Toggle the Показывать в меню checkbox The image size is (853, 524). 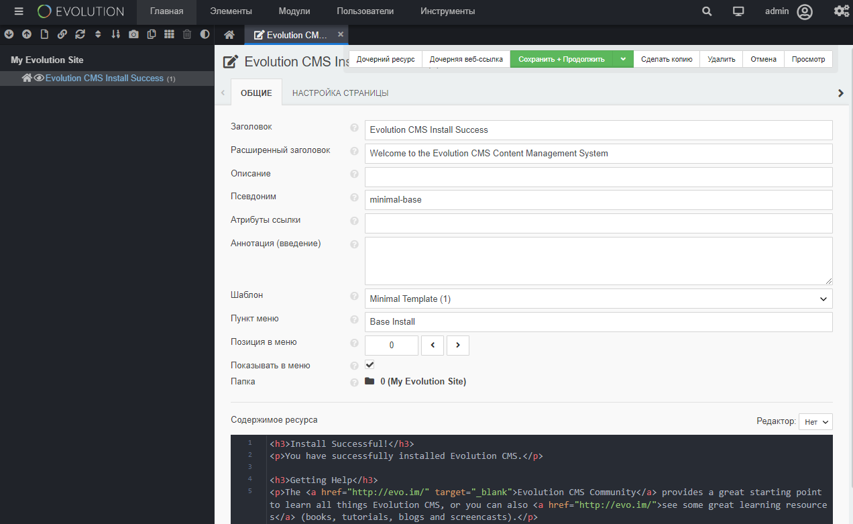tap(369, 365)
